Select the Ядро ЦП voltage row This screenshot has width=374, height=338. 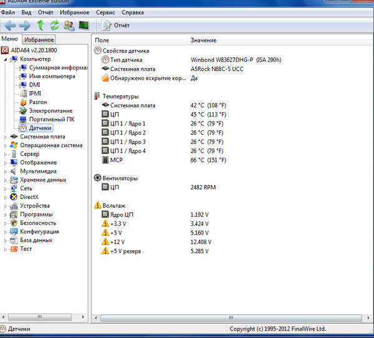[x=155, y=215]
